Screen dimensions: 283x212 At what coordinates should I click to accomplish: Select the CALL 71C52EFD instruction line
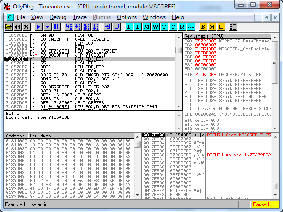89,39
